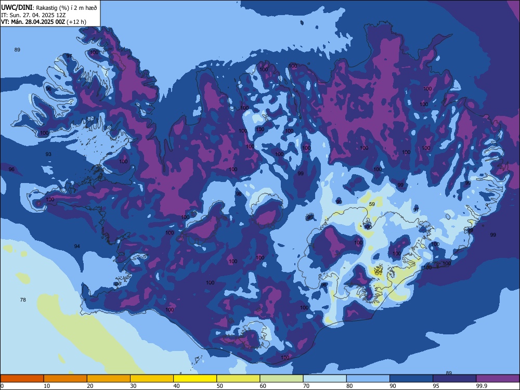Click the '90' tick label on legend
This screenshot has width=520, height=390.
[393, 386]
